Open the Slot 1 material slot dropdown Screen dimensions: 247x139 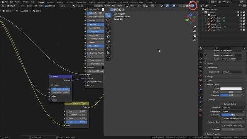pos(66,6)
